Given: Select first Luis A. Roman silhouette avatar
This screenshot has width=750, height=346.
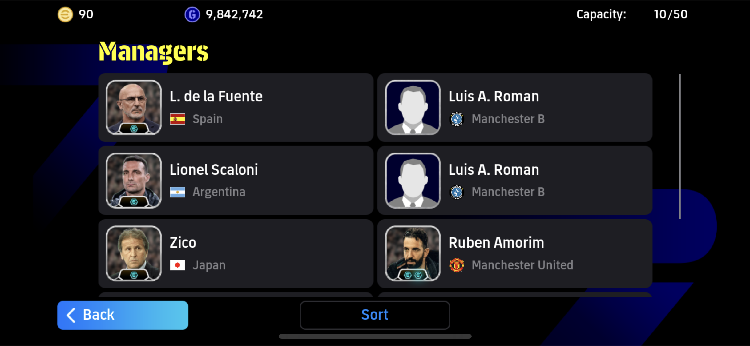Looking at the screenshot, I should click(413, 107).
